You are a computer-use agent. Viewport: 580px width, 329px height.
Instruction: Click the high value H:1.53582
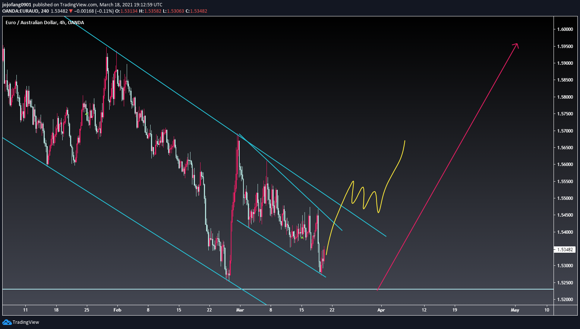point(150,11)
